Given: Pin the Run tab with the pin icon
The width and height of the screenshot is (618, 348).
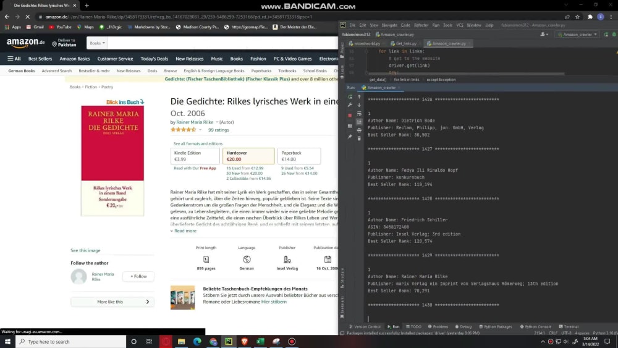Looking at the screenshot, I should coord(350,137).
